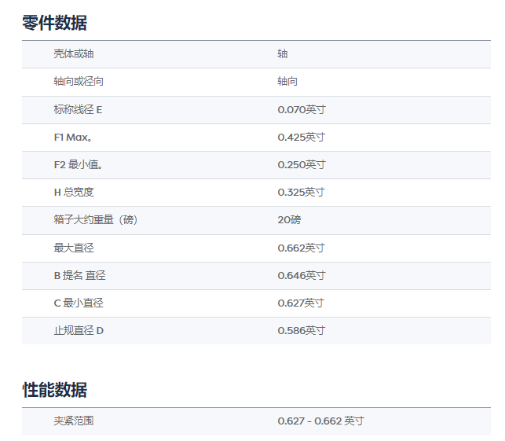
Task: Click the 零件数据 section heading
Action: [54, 23]
